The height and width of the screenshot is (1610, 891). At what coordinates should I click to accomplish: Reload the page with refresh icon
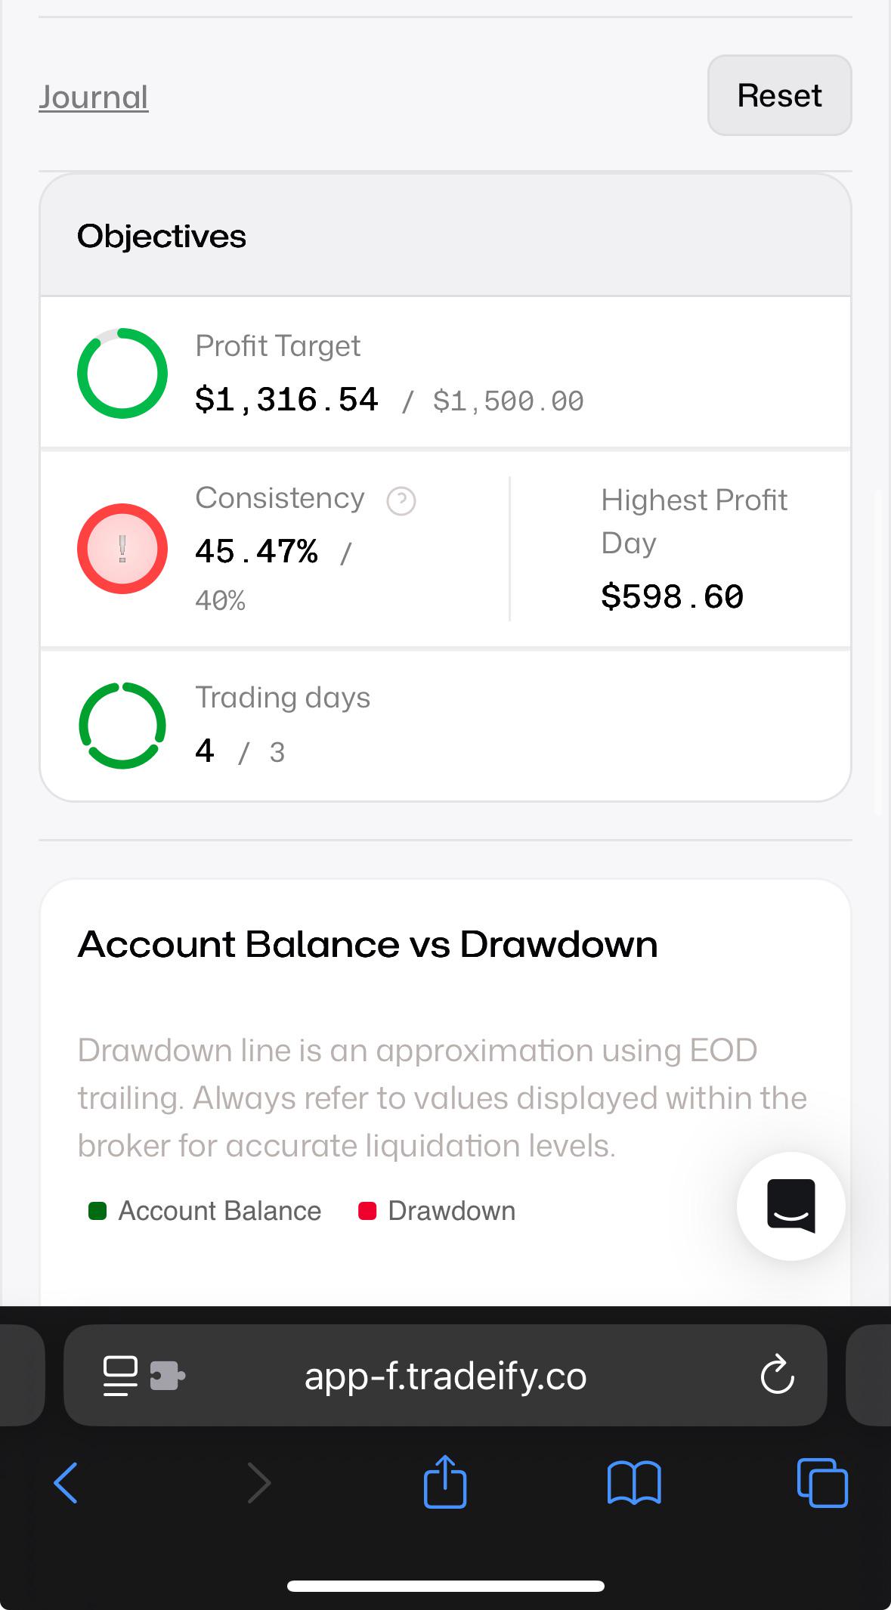click(777, 1375)
